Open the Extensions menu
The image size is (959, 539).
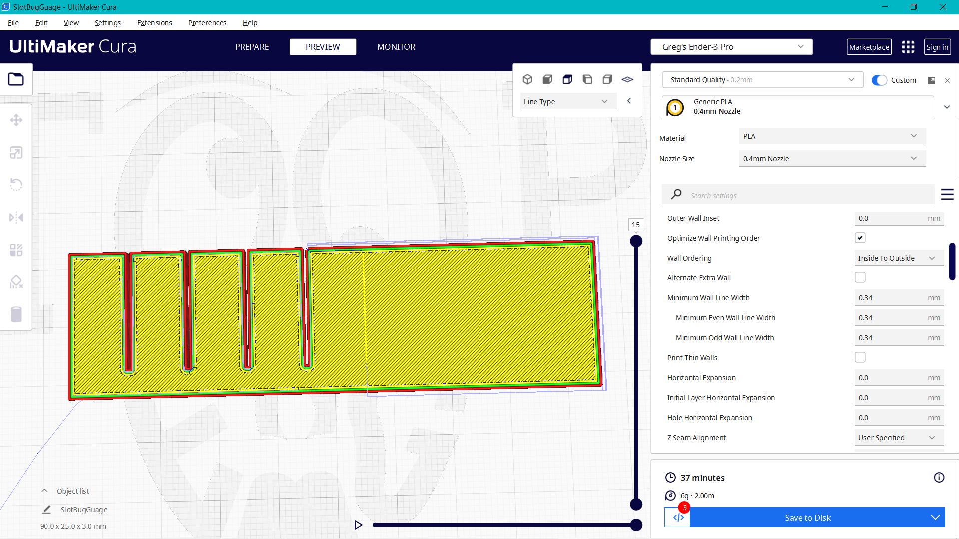154,23
